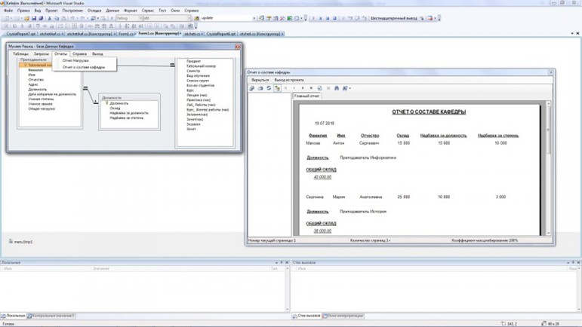This screenshot has width=582, height=327.
Task: Select 'Отчет о составе кафедры' menu entry
Action: (x=84, y=67)
